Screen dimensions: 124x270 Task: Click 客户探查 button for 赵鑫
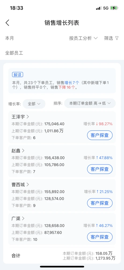(100, 169)
